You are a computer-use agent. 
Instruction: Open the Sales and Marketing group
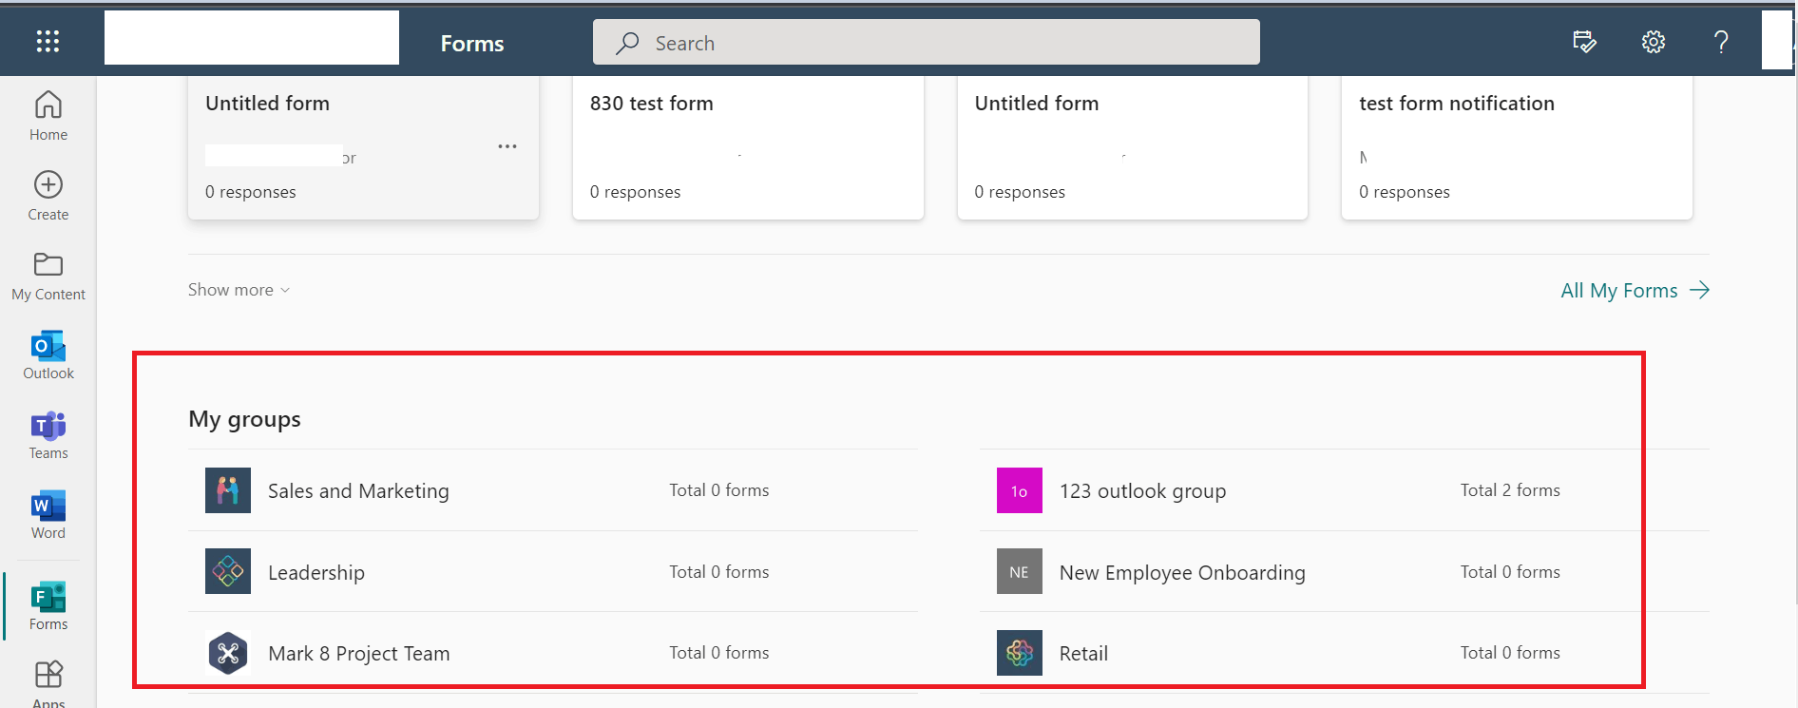point(358,491)
